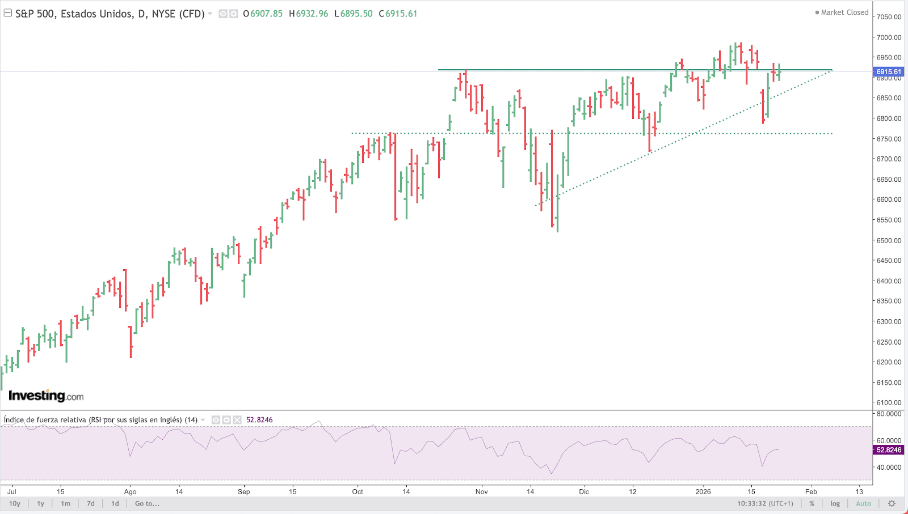Open the RSI indicator settings gear

coord(226,420)
